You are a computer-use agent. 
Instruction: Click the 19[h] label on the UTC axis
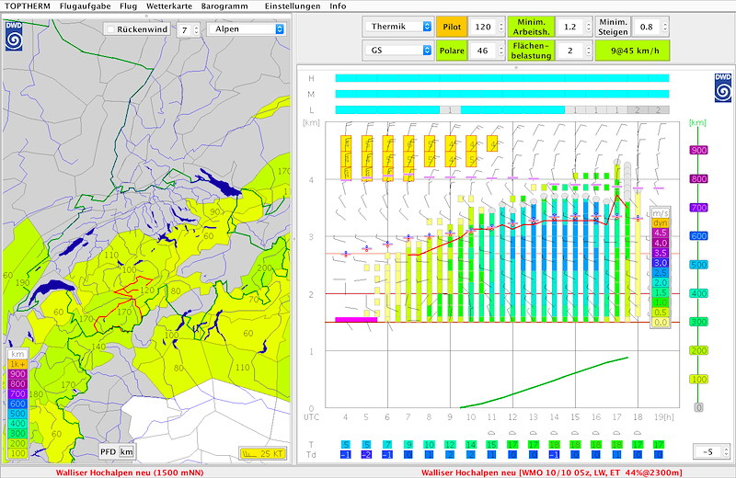(x=662, y=417)
